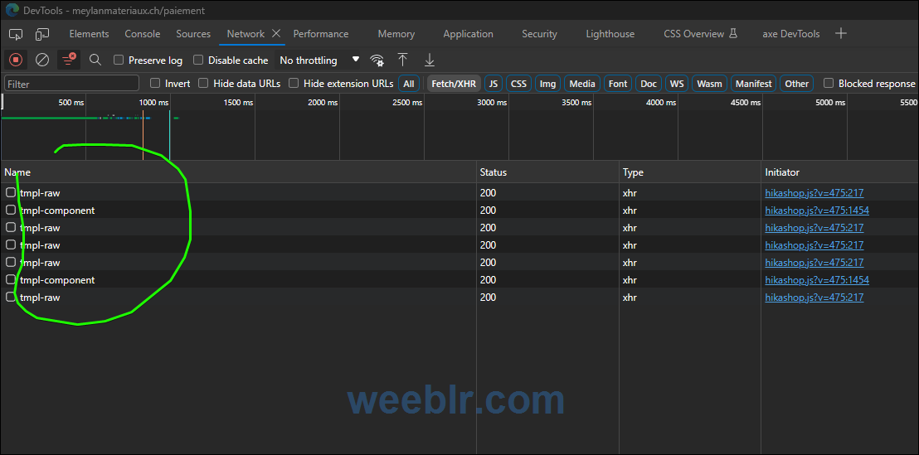
Task: Sort by the Name column header
Action: tap(239, 172)
